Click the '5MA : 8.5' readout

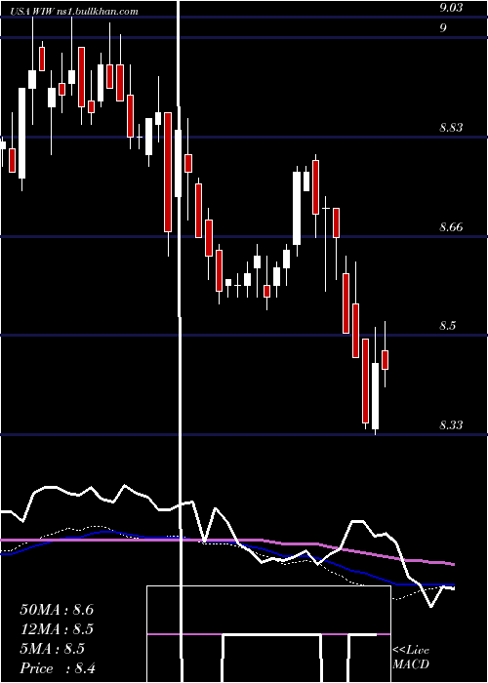pyautogui.click(x=53, y=649)
